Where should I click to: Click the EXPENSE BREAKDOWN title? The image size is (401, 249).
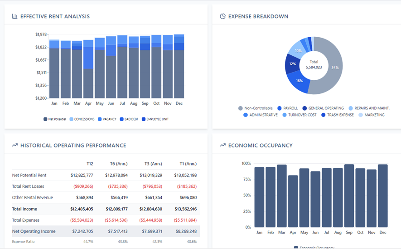click(258, 16)
